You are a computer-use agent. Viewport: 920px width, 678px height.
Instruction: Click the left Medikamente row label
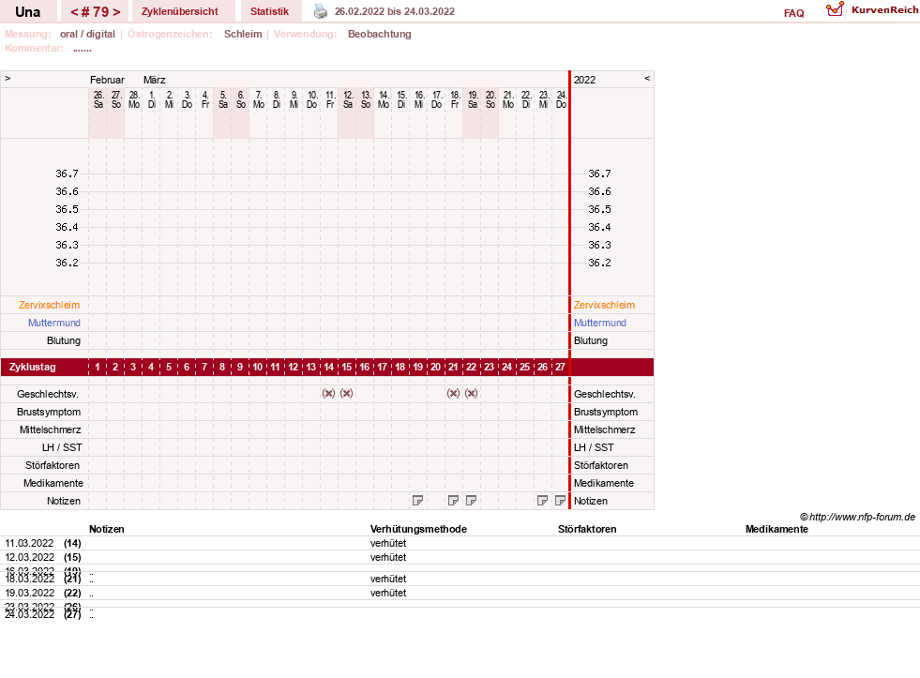tap(53, 483)
